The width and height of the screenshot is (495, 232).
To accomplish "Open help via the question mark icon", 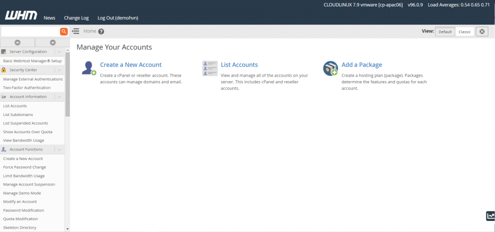I will point(101,32).
